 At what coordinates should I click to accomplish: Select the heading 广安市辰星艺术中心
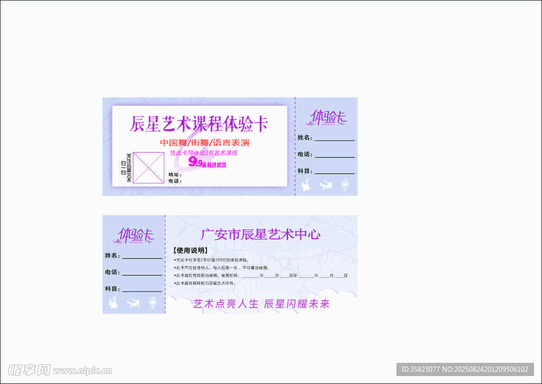pos(260,235)
